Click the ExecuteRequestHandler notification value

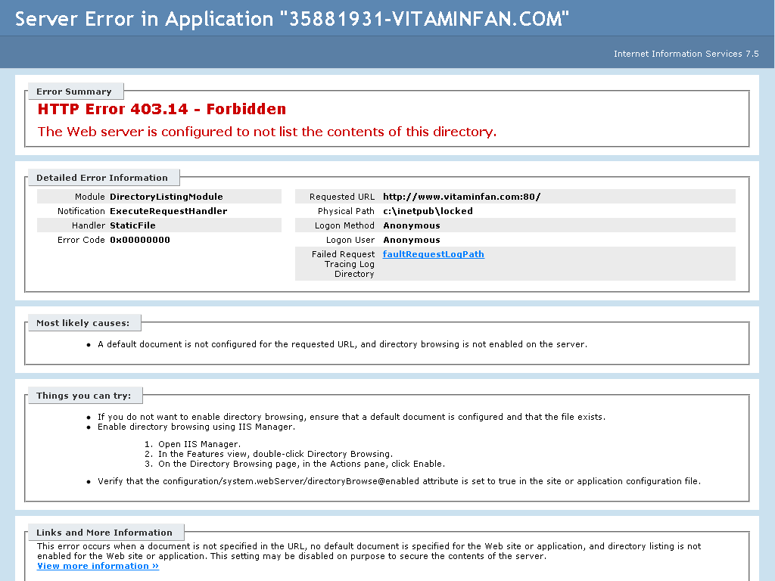pos(169,211)
